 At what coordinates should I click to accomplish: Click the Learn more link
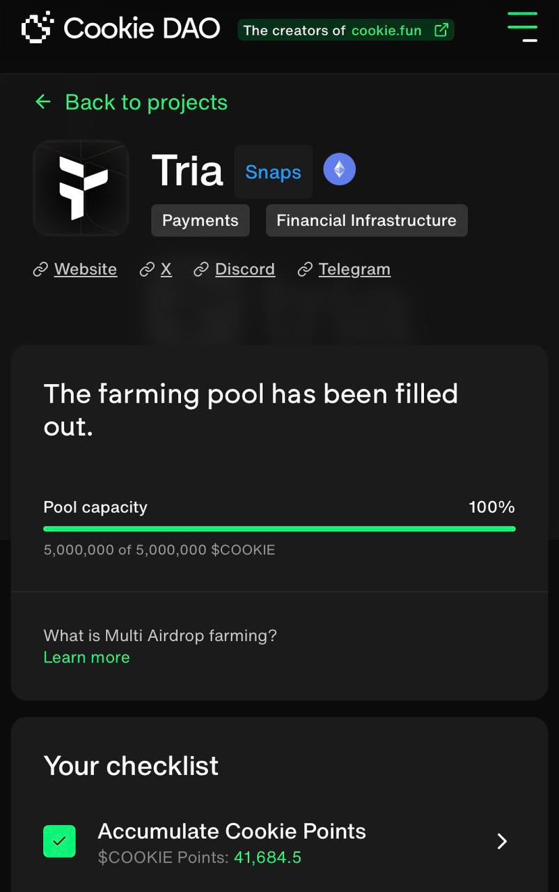[x=86, y=657]
